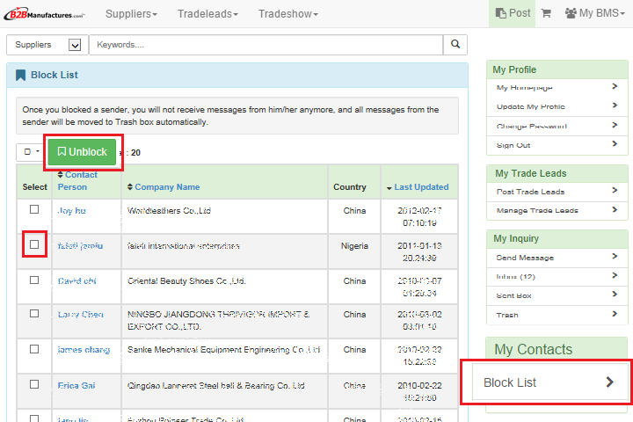Click the Post button in header
The height and width of the screenshot is (422, 633).
[x=513, y=13]
